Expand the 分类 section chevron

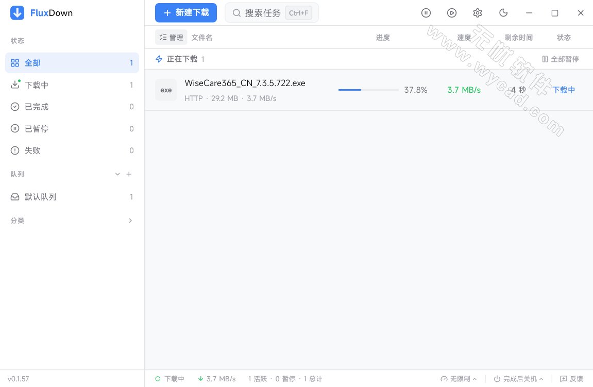coord(130,221)
